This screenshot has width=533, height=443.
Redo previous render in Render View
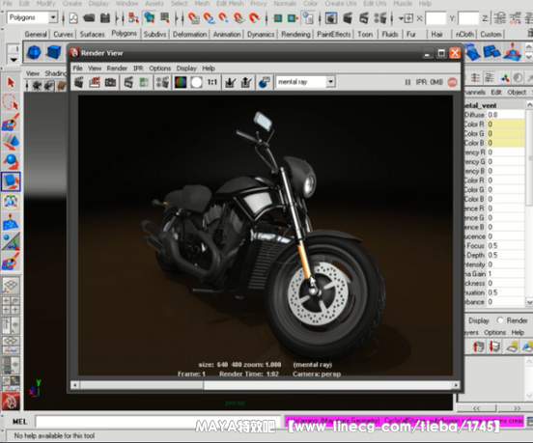click(x=79, y=82)
